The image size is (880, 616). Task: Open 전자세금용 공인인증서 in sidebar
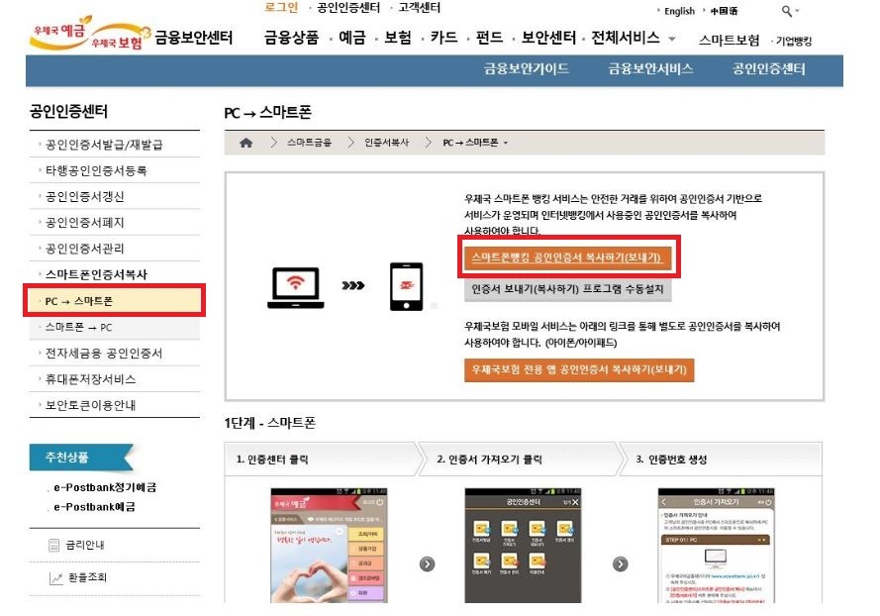pyautogui.click(x=104, y=354)
